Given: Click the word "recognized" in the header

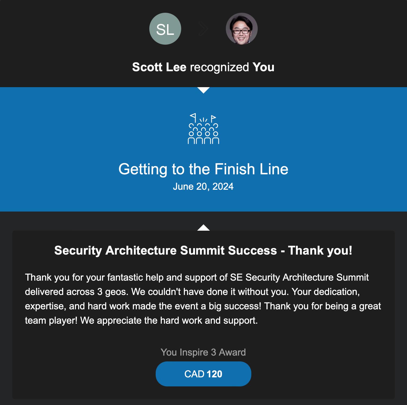Looking at the screenshot, I should click(219, 67).
